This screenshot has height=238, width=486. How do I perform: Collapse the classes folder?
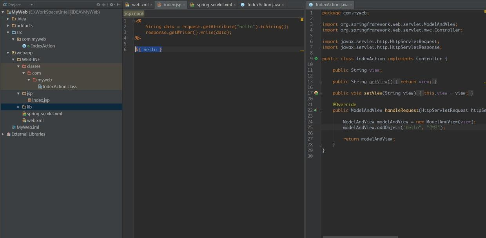tap(18, 67)
